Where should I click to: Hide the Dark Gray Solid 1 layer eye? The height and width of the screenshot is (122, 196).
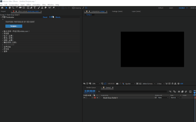(84, 98)
